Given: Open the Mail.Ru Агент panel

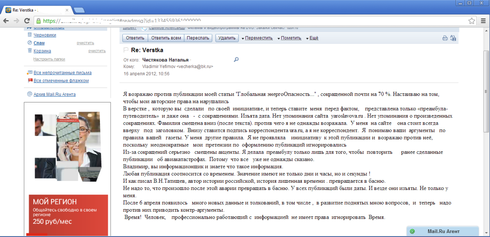Looking at the screenshot, I should pos(443,231).
